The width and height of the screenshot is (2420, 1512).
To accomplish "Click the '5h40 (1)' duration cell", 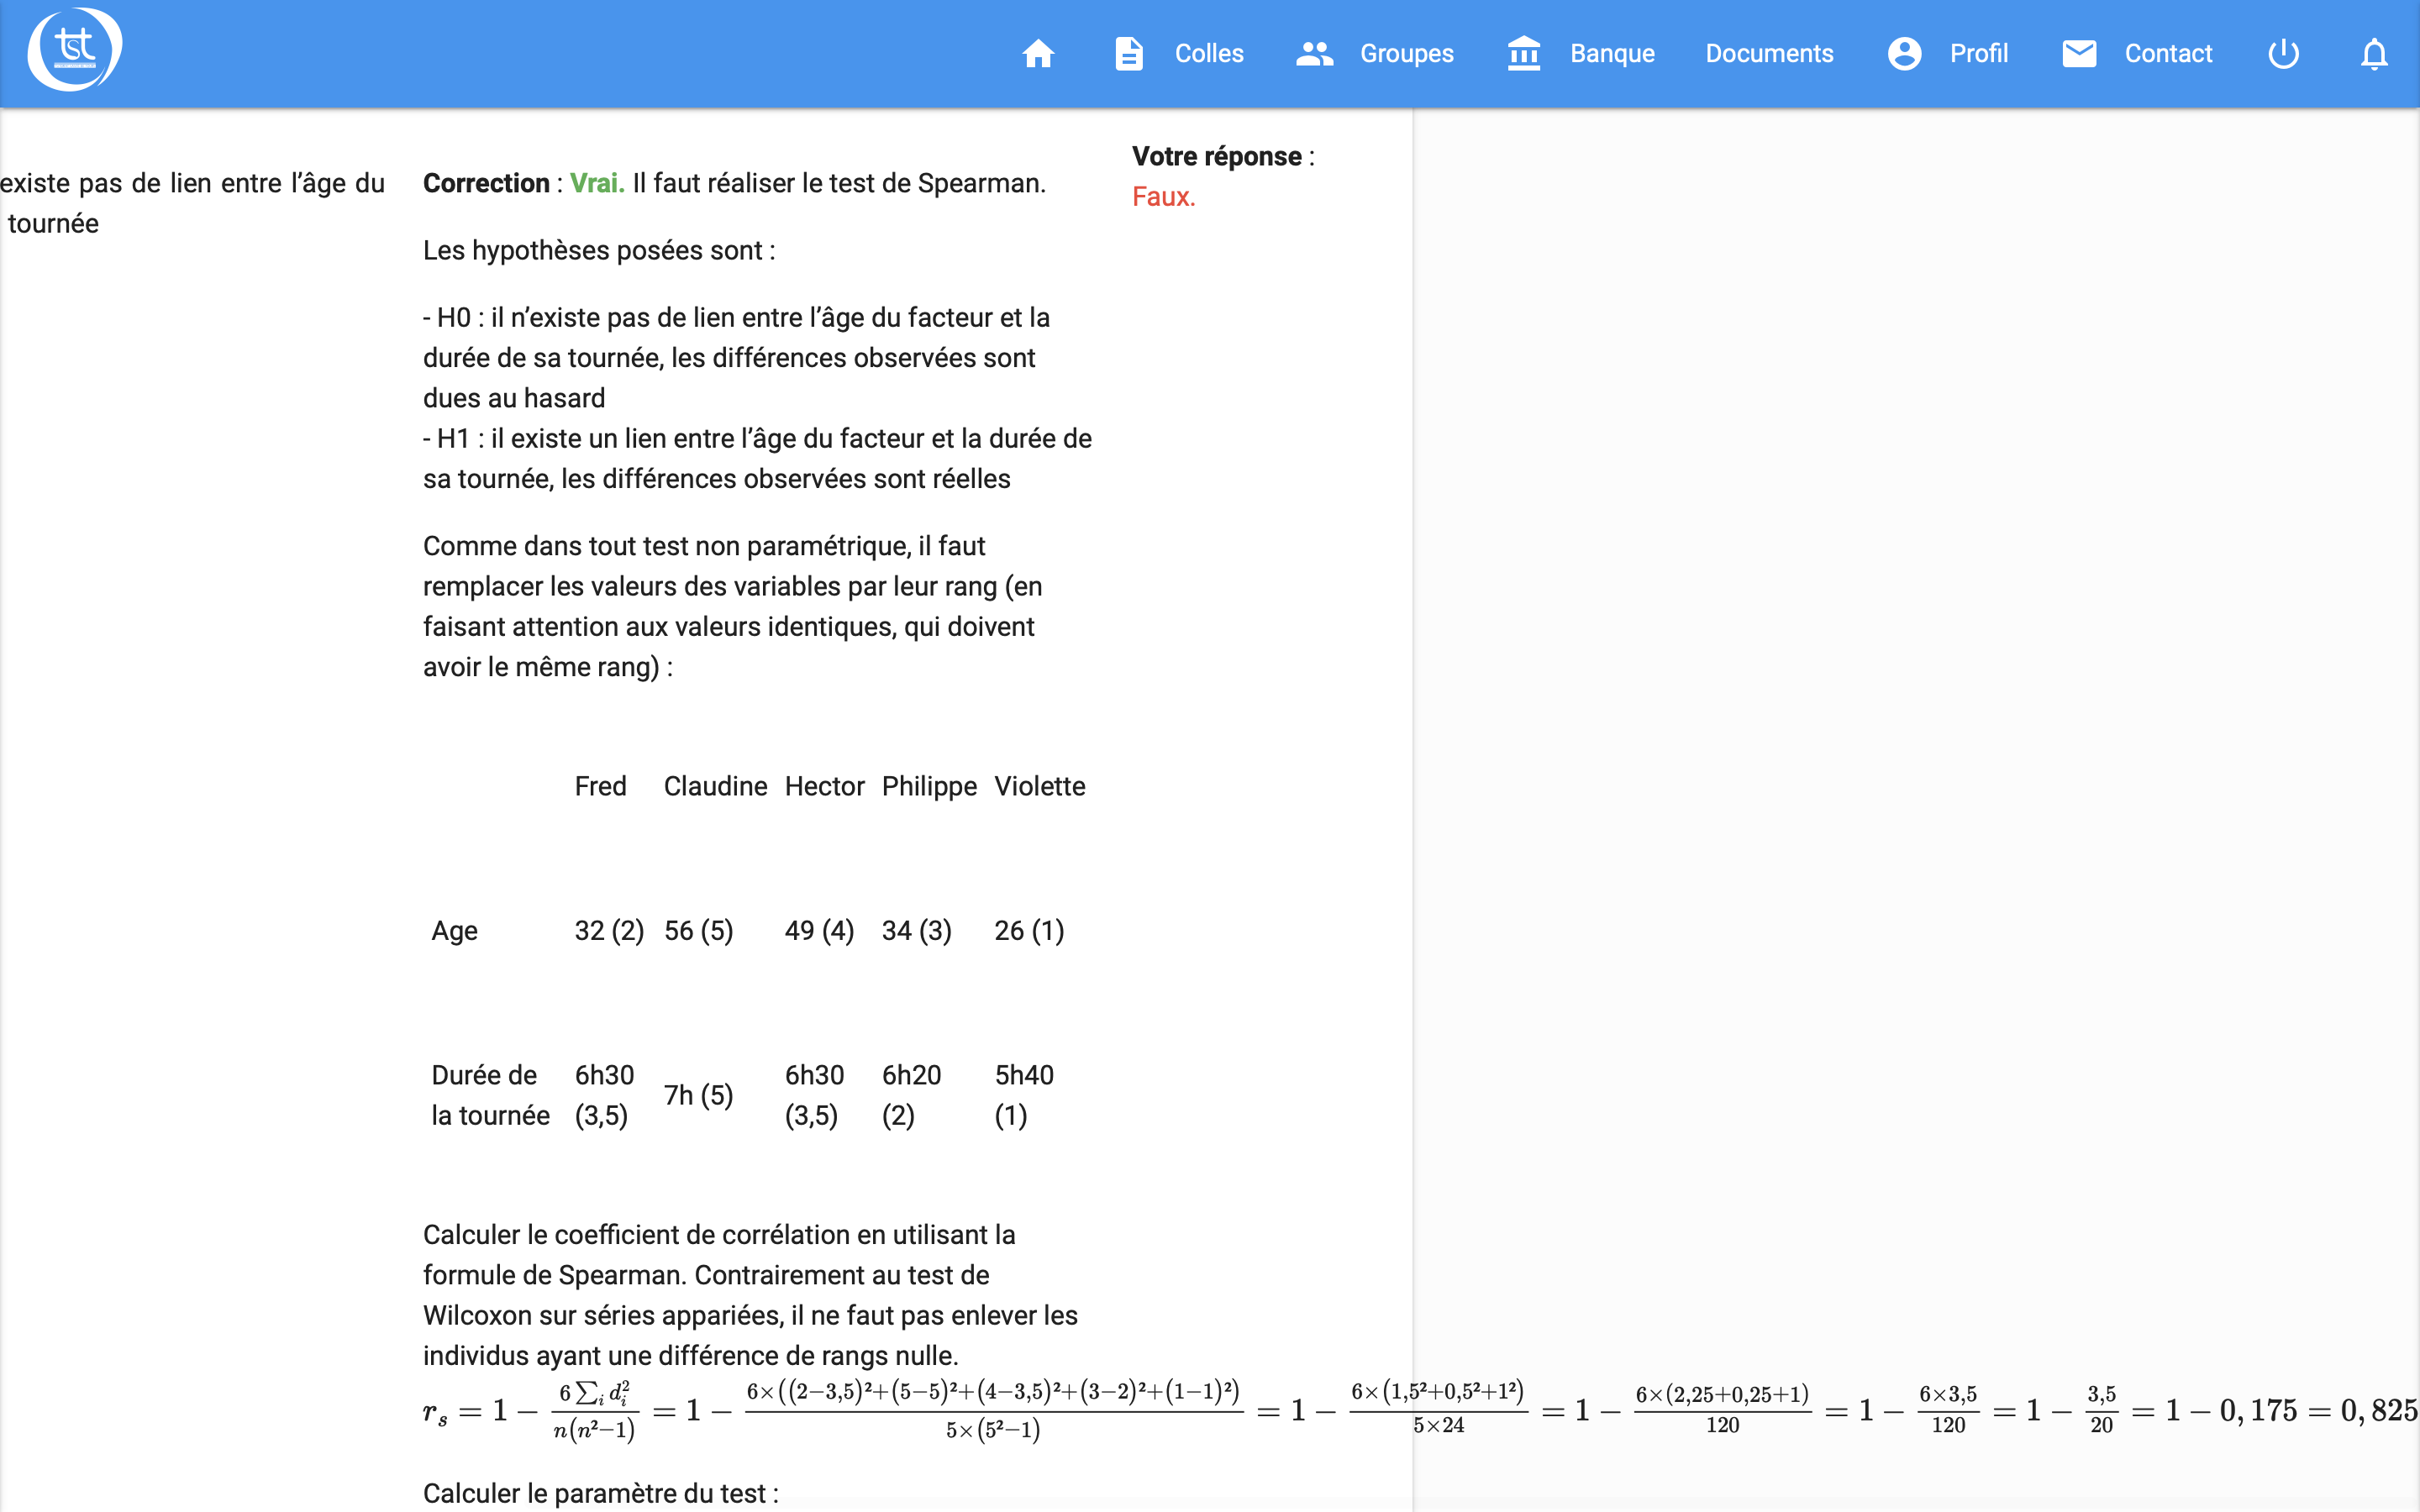I will click(x=1024, y=1095).
